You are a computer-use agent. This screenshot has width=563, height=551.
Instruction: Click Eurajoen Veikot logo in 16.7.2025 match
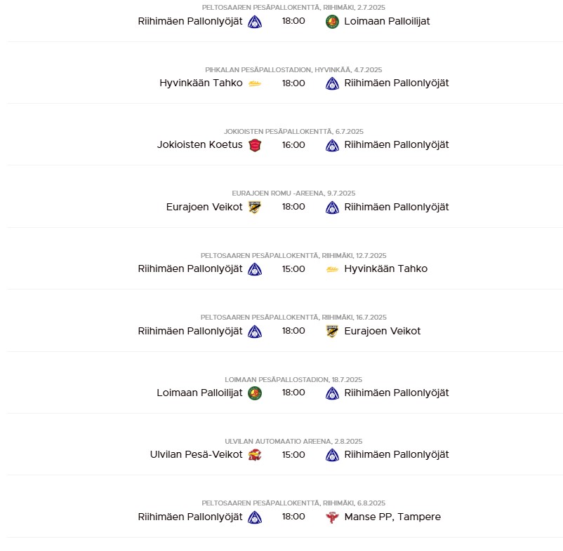coord(332,332)
